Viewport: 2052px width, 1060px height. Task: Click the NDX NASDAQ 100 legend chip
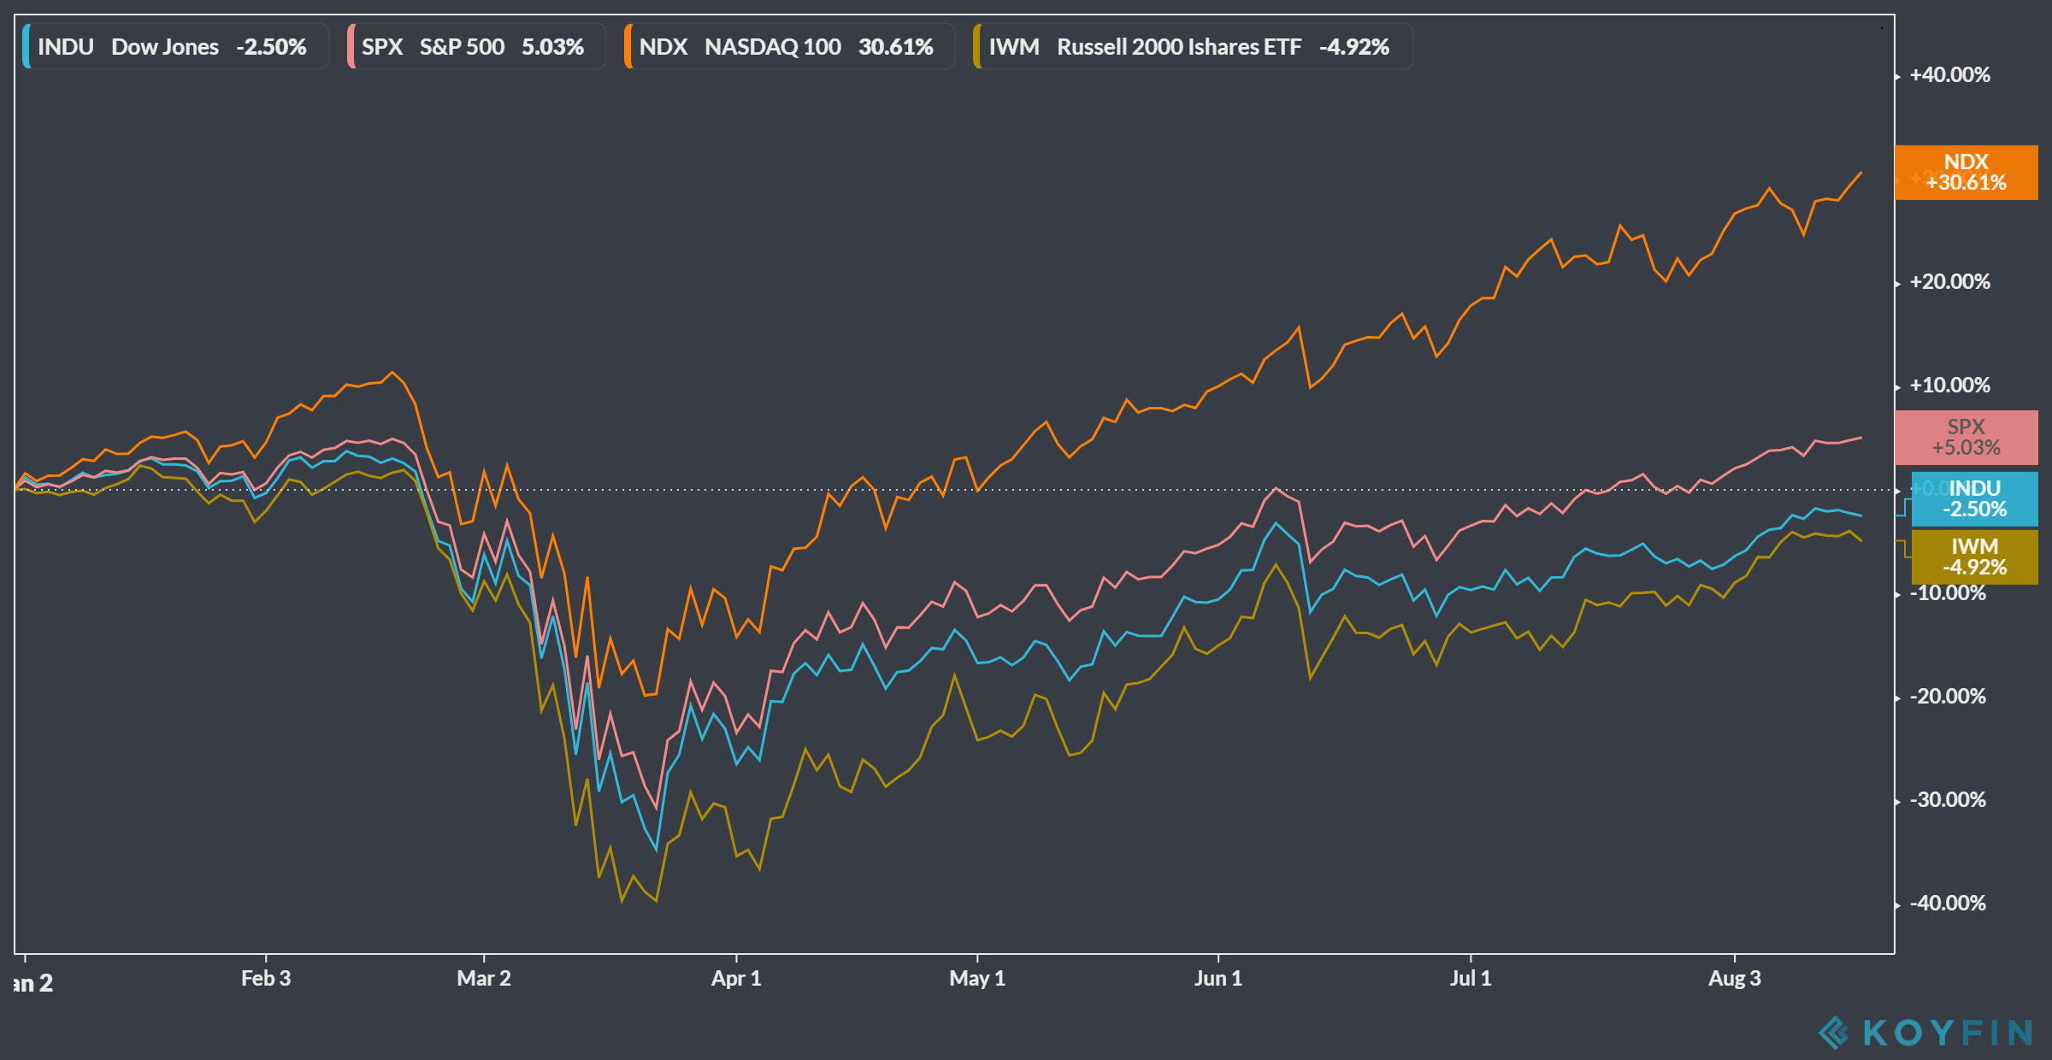789,47
